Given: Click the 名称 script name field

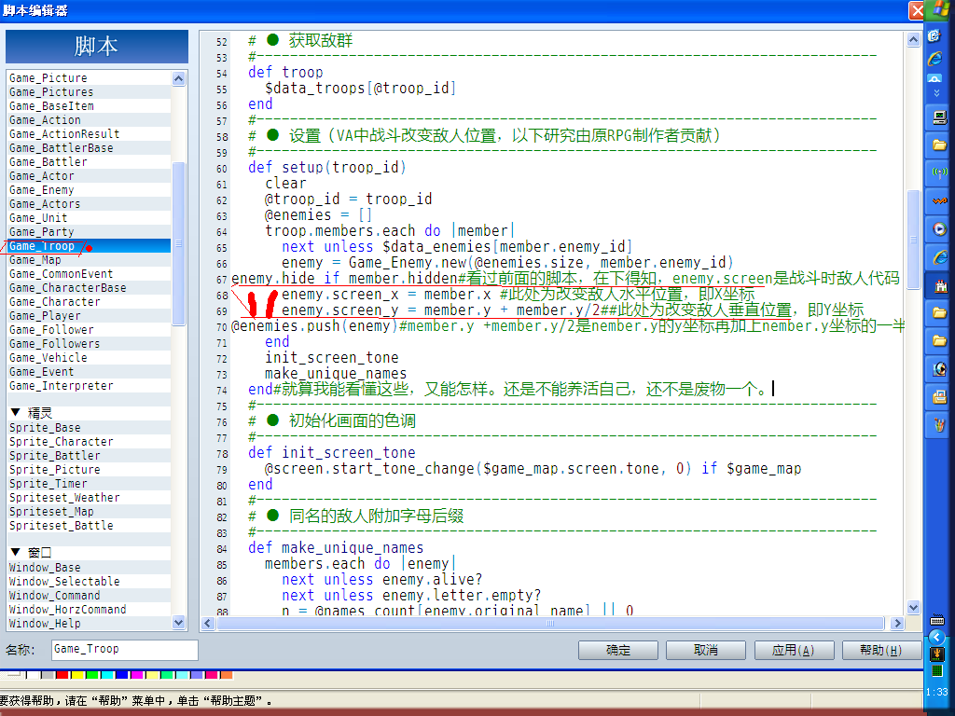Looking at the screenshot, I should [x=125, y=650].
